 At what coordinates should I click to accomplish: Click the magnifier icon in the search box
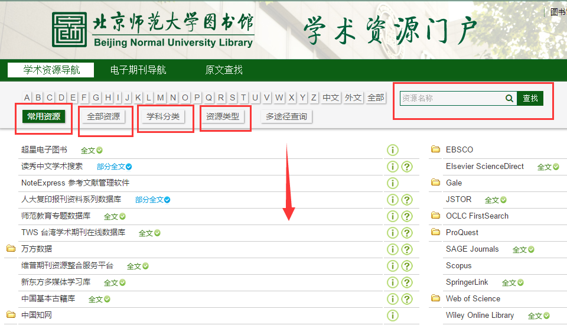coord(509,99)
